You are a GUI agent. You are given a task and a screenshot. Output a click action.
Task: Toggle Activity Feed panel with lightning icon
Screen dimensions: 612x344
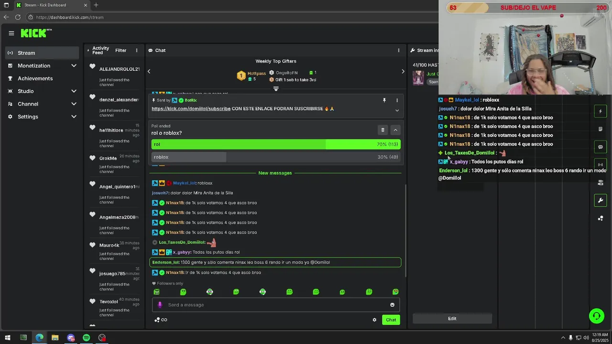[601, 111]
